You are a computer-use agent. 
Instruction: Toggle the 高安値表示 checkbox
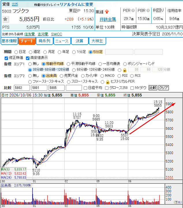click(x=27, y=58)
